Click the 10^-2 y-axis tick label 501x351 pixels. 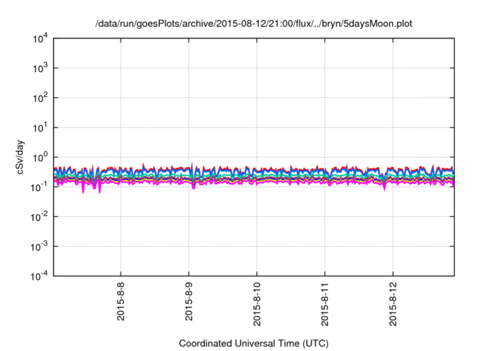[x=39, y=217]
